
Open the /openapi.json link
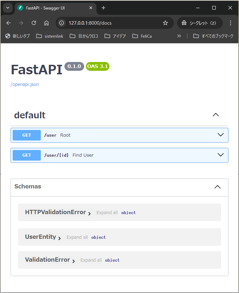[24, 84]
